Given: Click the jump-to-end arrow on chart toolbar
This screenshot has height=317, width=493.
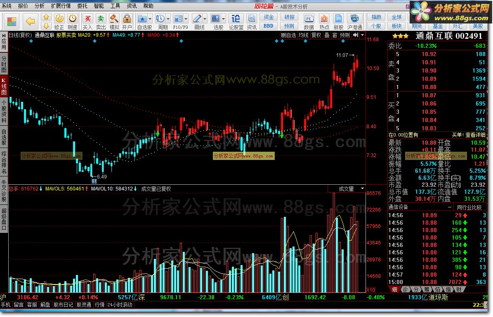Looking at the screenshot, I should pos(356,35).
